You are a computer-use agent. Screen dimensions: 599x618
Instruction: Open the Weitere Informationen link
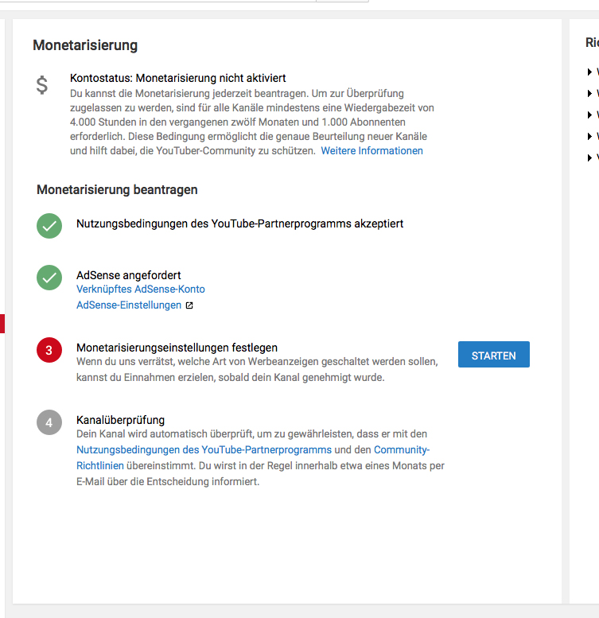(371, 150)
